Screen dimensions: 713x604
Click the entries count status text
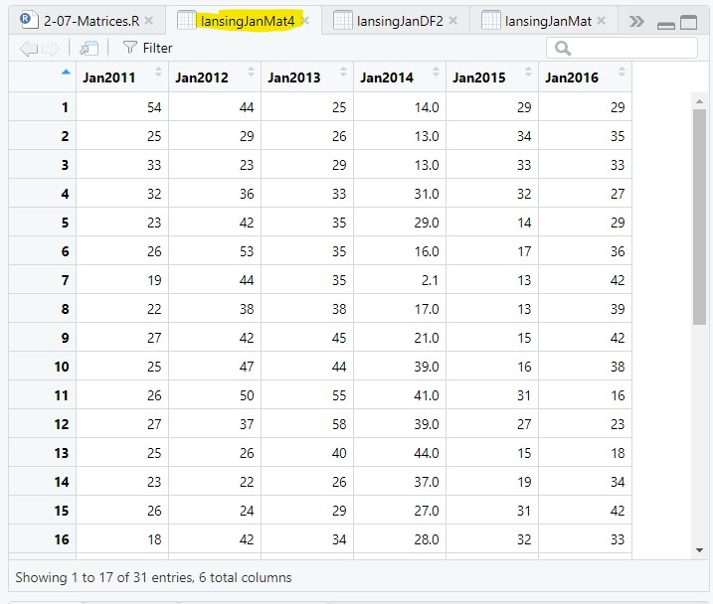153,577
